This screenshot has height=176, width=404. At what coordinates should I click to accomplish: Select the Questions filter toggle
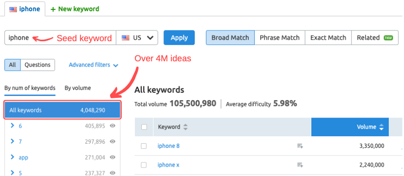pos(37,65)
